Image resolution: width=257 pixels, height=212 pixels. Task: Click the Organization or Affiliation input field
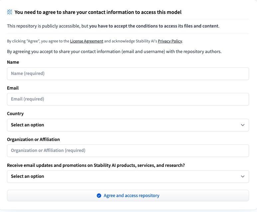pos(128,151)
